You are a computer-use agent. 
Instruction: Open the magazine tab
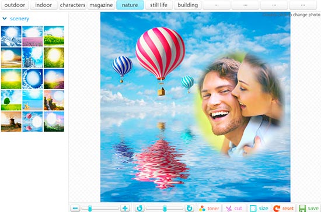101,5
